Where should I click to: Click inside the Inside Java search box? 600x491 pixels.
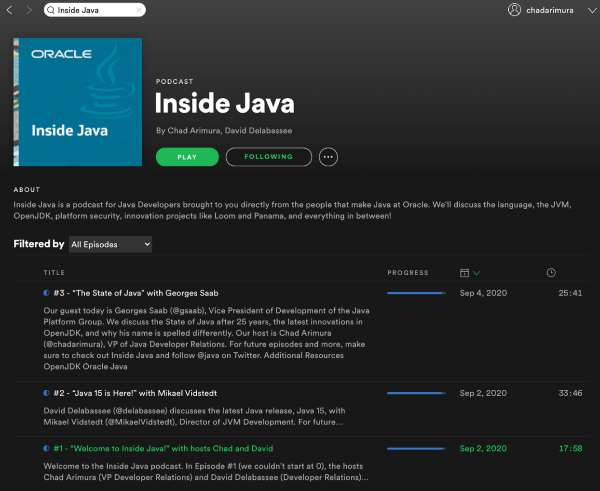click(94, 10)
